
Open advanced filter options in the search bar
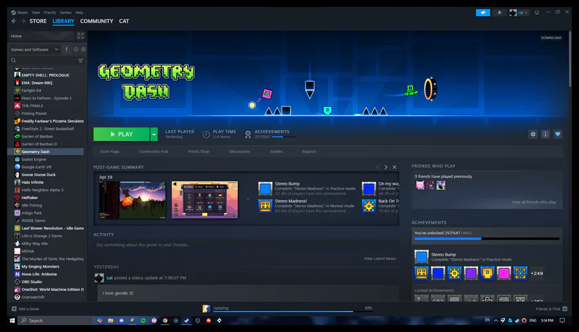tap(80, 60)
